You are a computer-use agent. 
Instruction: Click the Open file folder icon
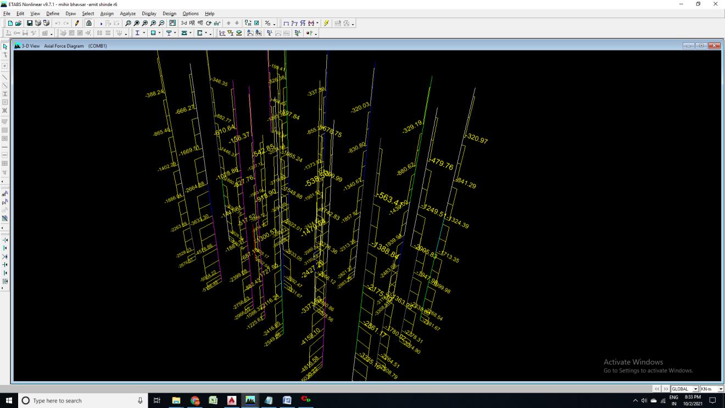[19, 24]
